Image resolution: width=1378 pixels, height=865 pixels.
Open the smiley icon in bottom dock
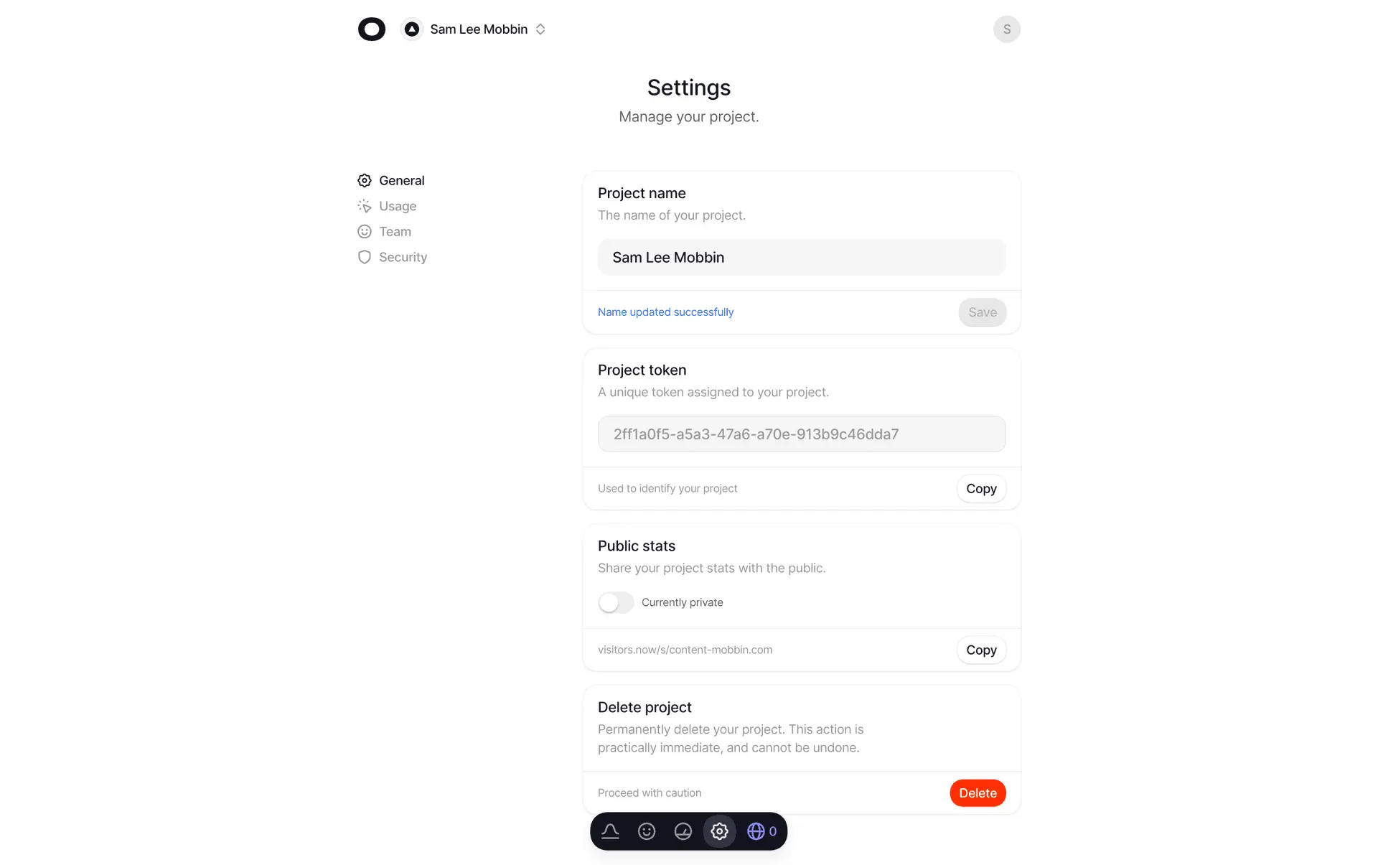(647, 831)
